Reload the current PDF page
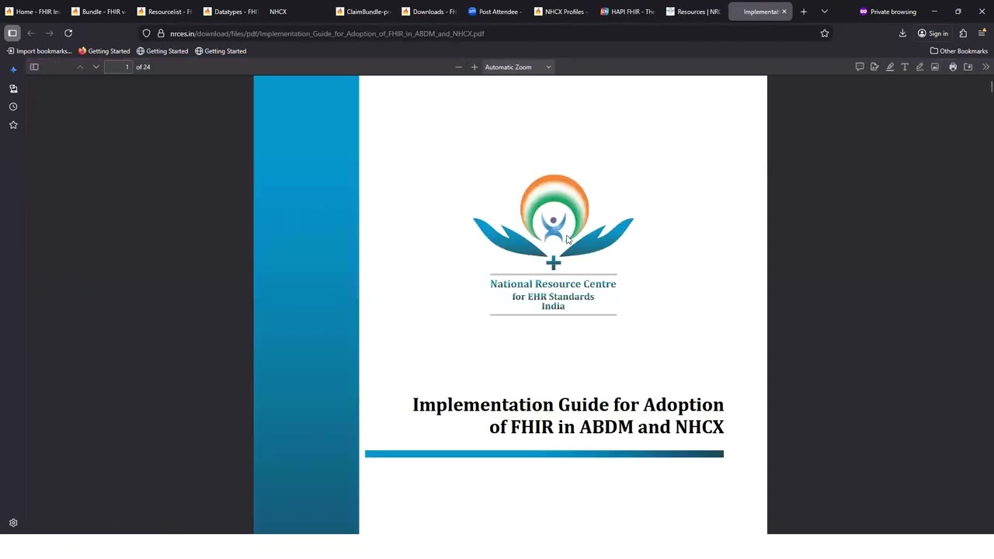Screen dimensions: 994x559 (x=68, y=33)
